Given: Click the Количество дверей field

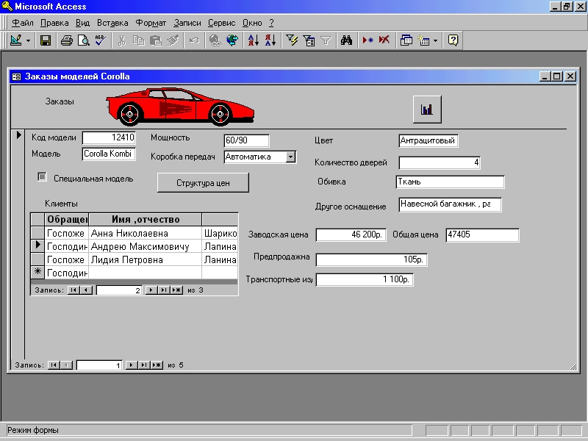Looking at the screenshot, I should (440, 162).
